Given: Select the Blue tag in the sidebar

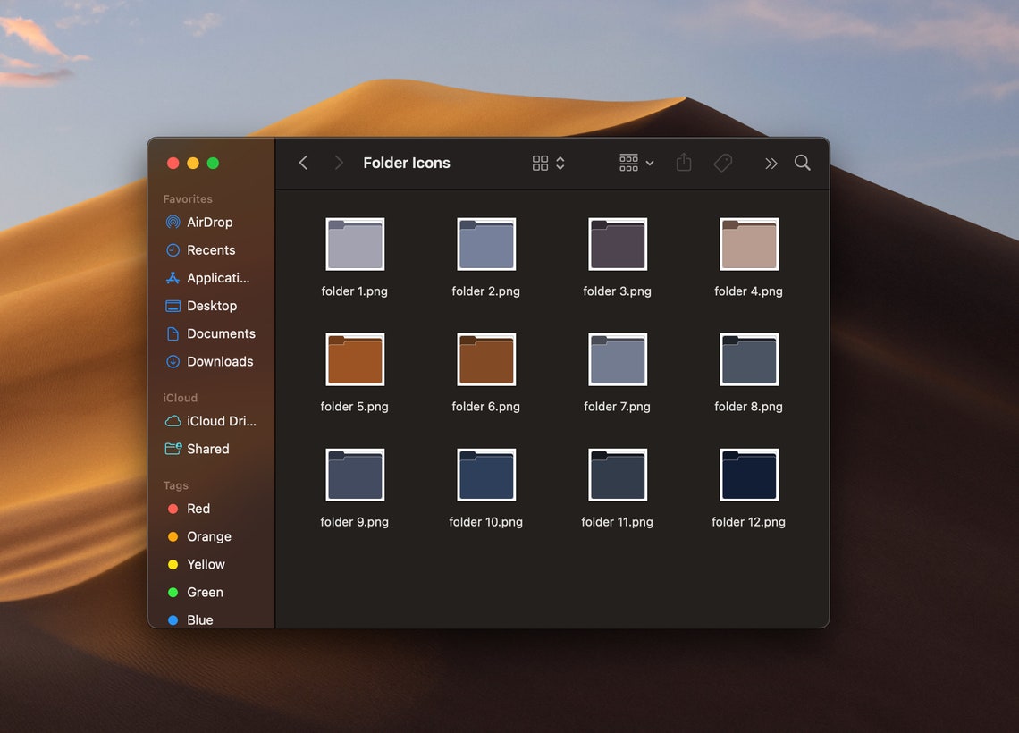Looking at the screenshot, I should [200, 619].
